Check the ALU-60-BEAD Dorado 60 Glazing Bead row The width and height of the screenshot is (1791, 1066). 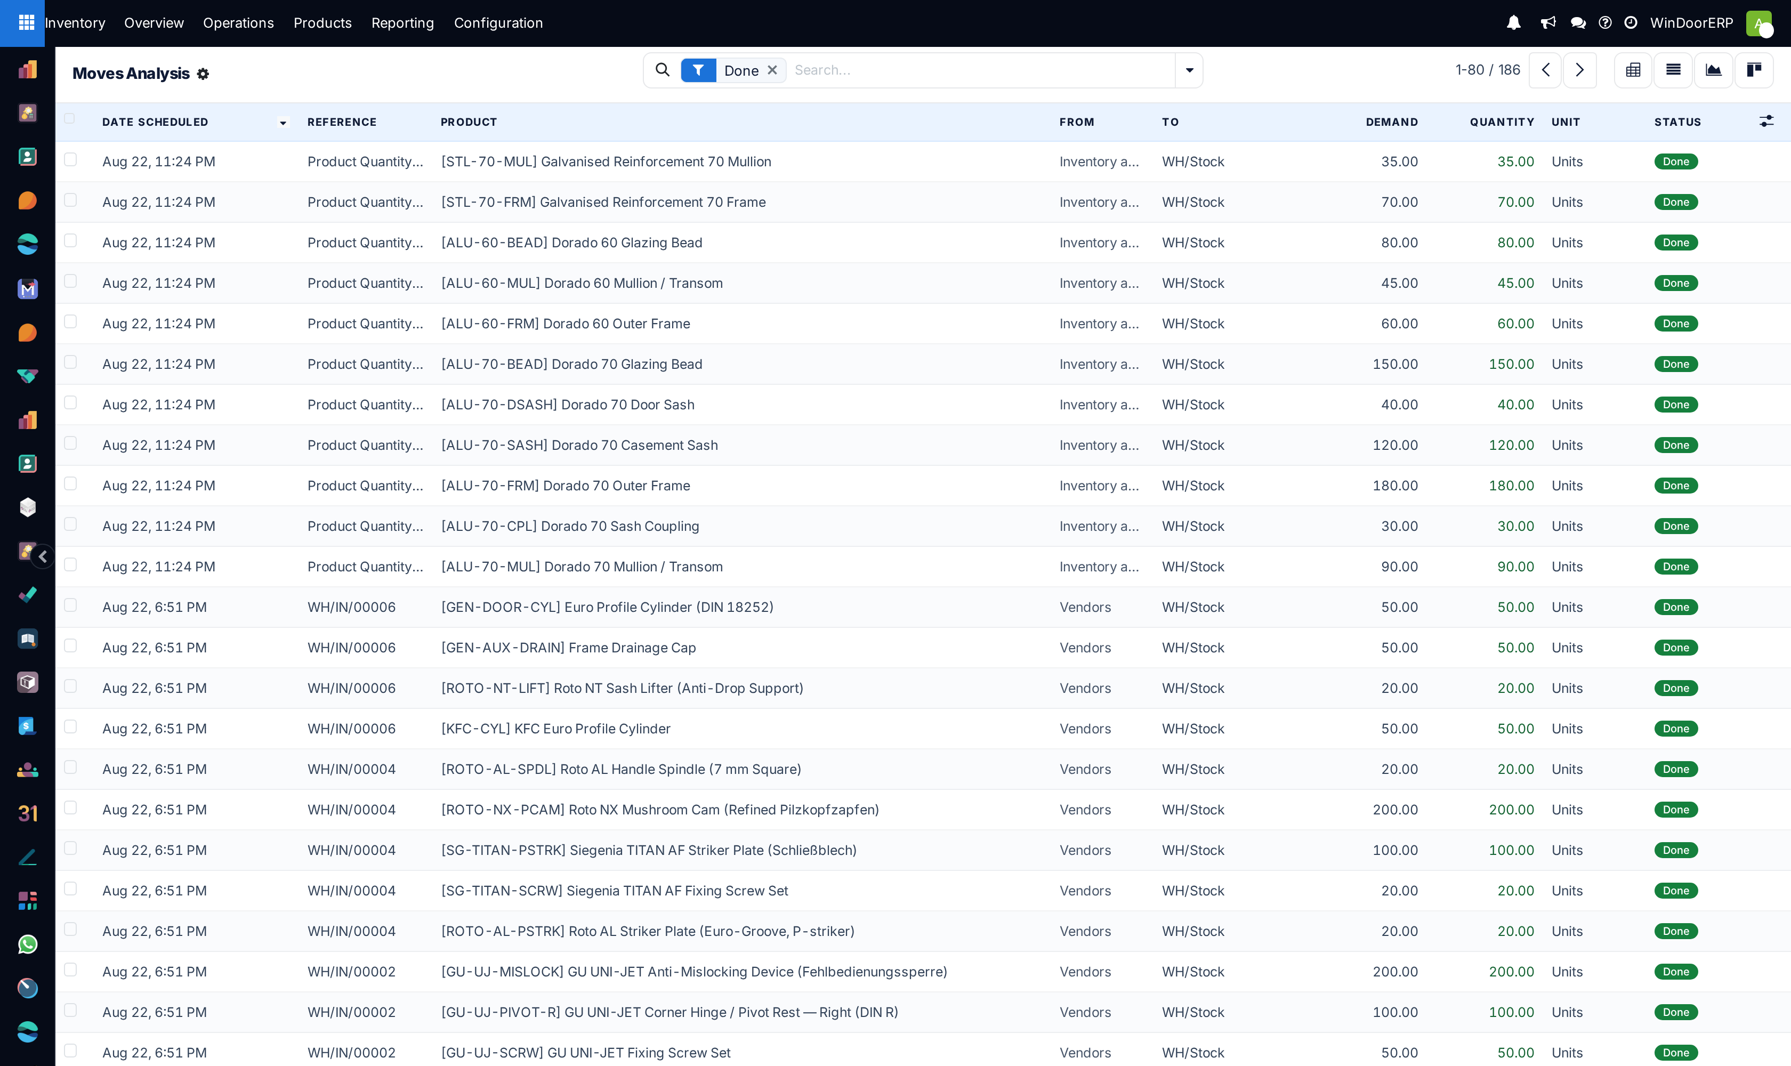click(70, 240)
